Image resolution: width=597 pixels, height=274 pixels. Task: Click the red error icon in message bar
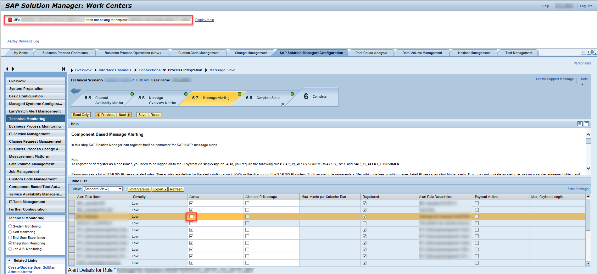point(10,20)
